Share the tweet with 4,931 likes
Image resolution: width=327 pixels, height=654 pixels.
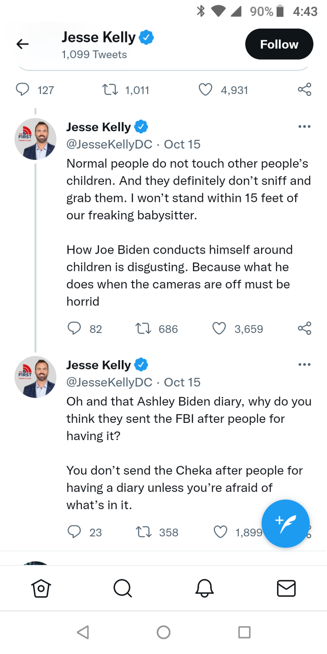305,90
